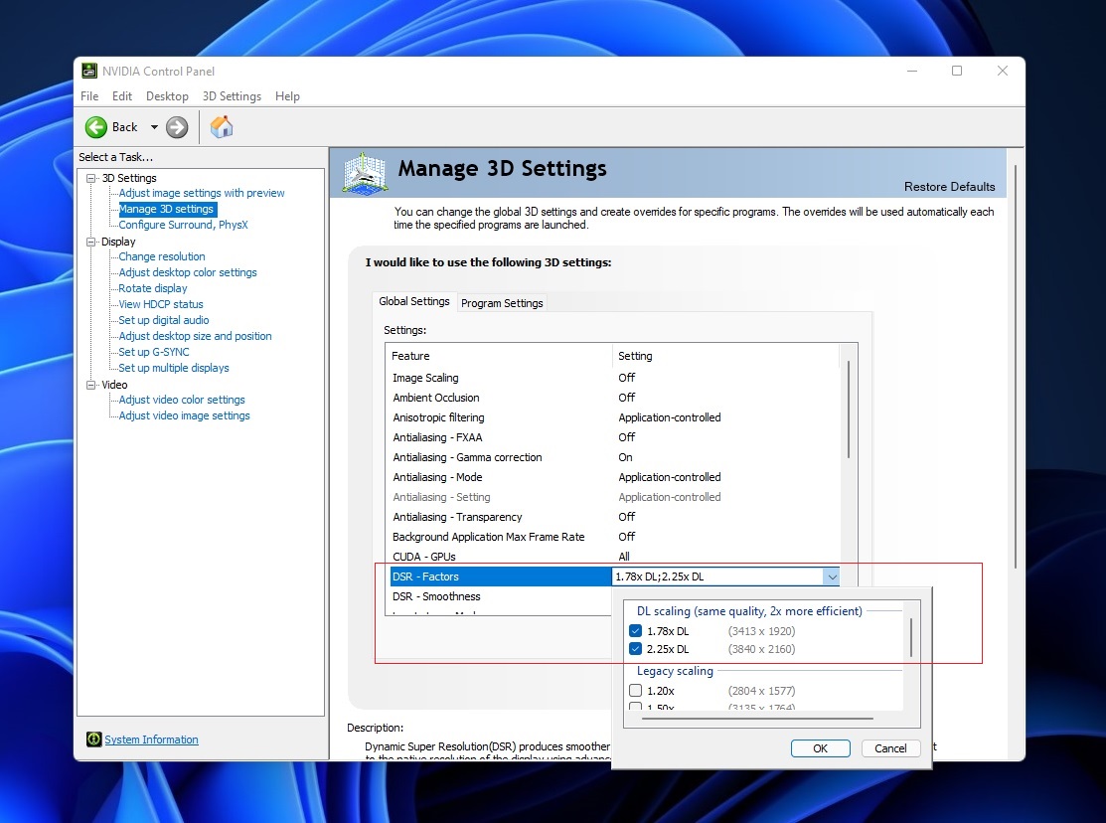Click the DSR popup vertical scrollbar

(x=911, y=637)
